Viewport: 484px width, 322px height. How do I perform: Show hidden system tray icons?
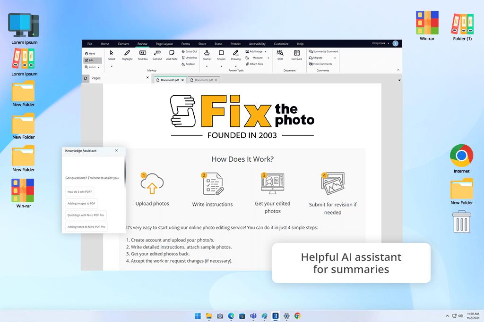[447, 316]
